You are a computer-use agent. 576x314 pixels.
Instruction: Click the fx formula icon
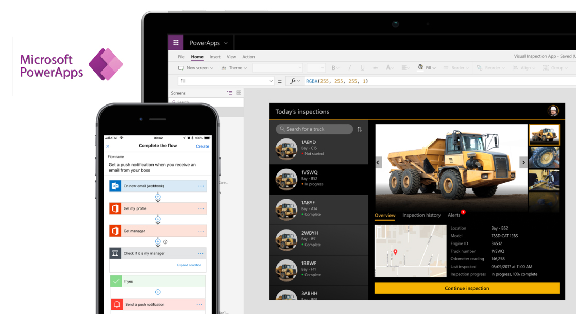pos(294,81)
